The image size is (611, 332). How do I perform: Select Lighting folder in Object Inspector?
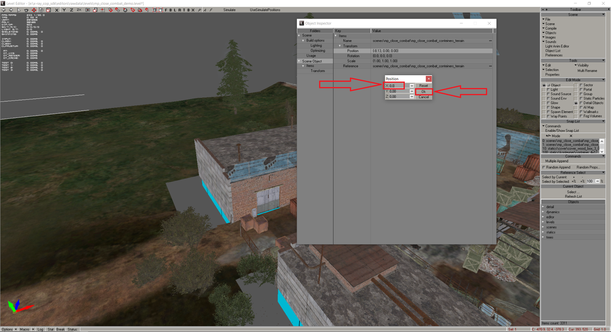tap(316, 45)
